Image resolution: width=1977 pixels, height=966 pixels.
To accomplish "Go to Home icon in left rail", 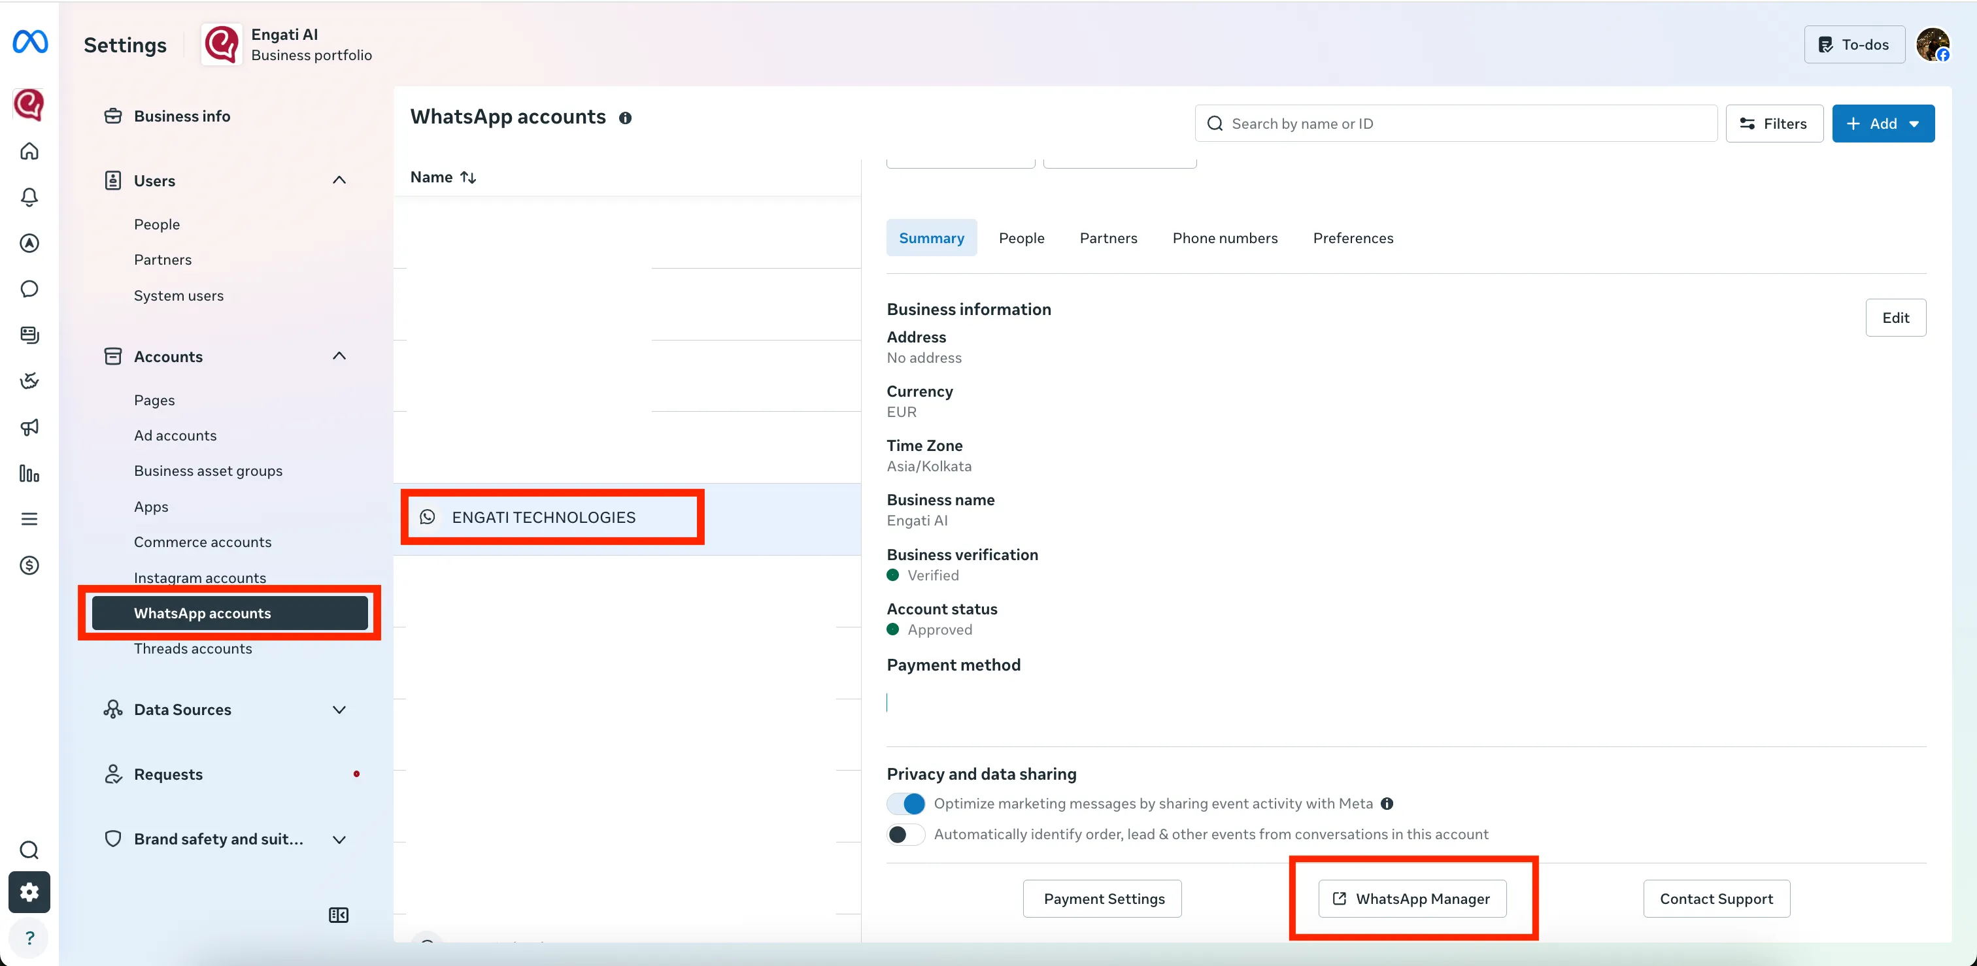I will (29, 151).
